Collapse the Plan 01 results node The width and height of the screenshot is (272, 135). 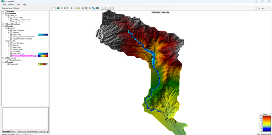pyautogui.click(x=6, y=28)
